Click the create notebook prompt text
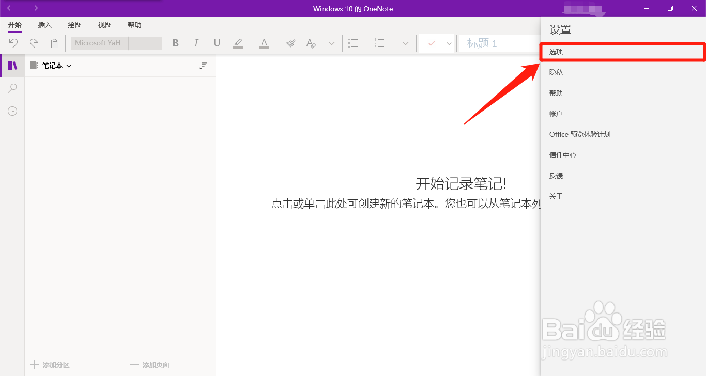 point(406,203)
